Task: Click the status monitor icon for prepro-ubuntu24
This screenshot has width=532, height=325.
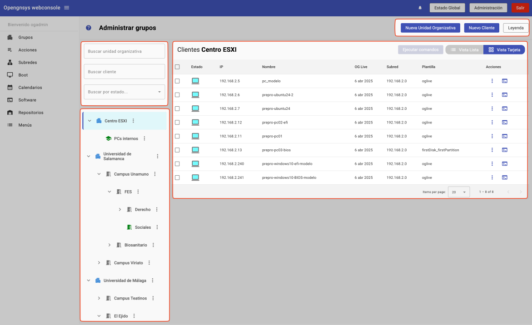Action: [195, 108]
